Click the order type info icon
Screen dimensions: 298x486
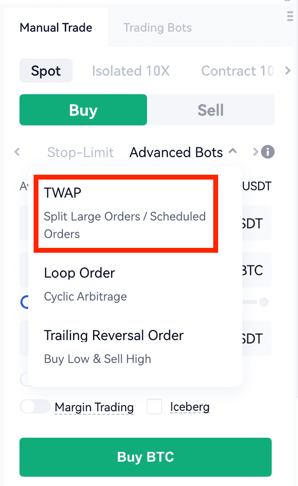(268, 152)
